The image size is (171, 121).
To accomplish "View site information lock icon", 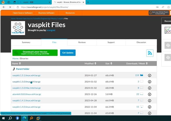I will (x=18, y=7).
